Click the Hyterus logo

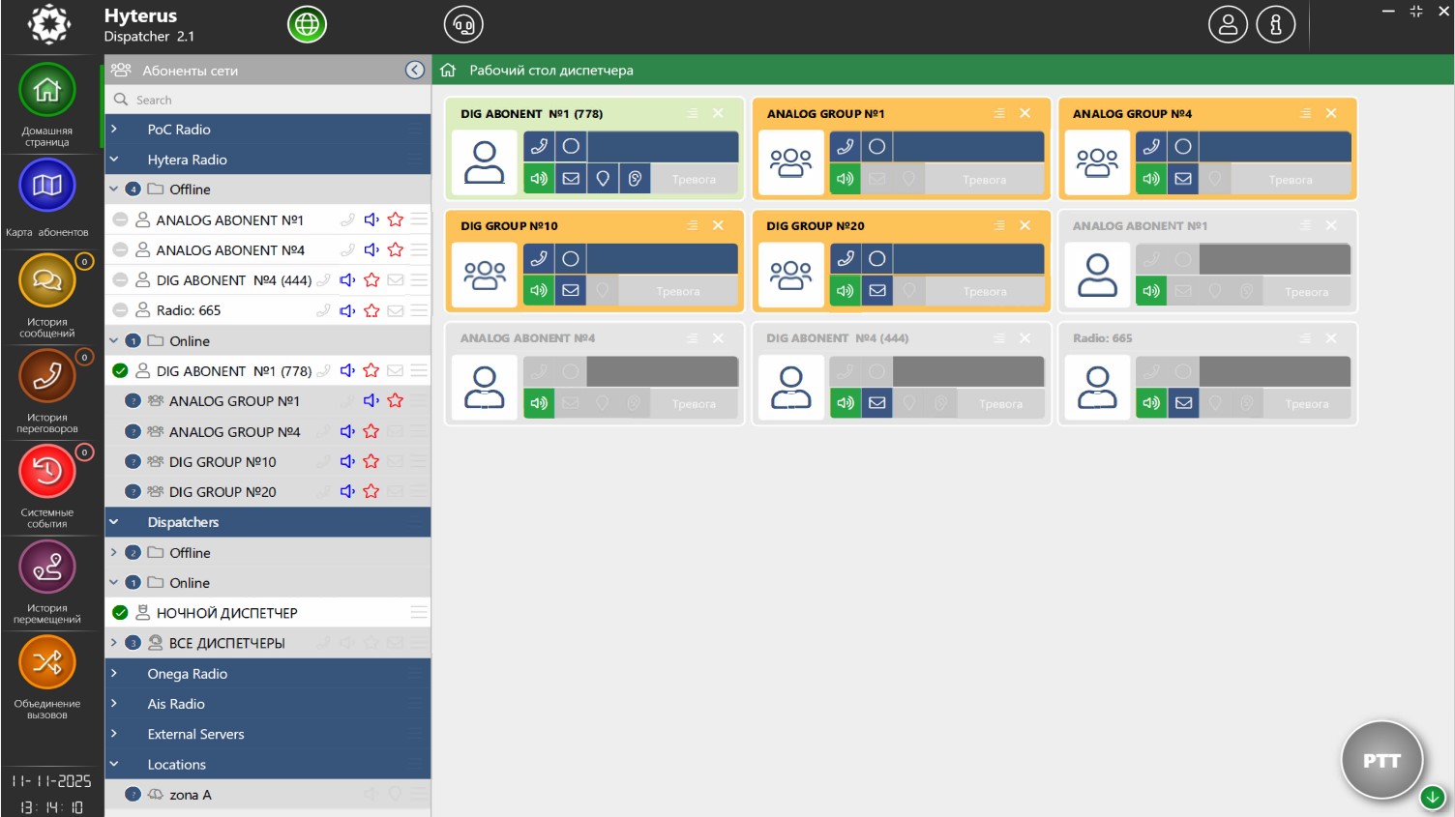pos(48,25)
